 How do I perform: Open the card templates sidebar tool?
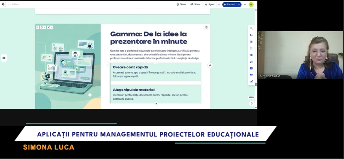251,75
